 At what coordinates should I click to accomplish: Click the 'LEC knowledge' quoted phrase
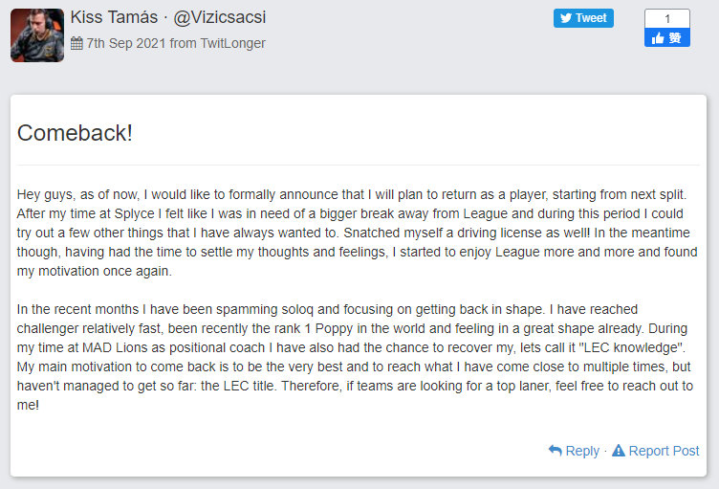pos(632,347)
